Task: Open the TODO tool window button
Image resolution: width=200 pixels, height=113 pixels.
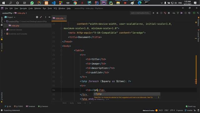Action: (18, 106)
